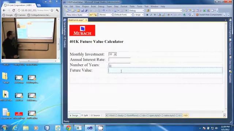Bookmark the page with Chrome star icon
The image size is (234, 131).
(x=52, y=10)
